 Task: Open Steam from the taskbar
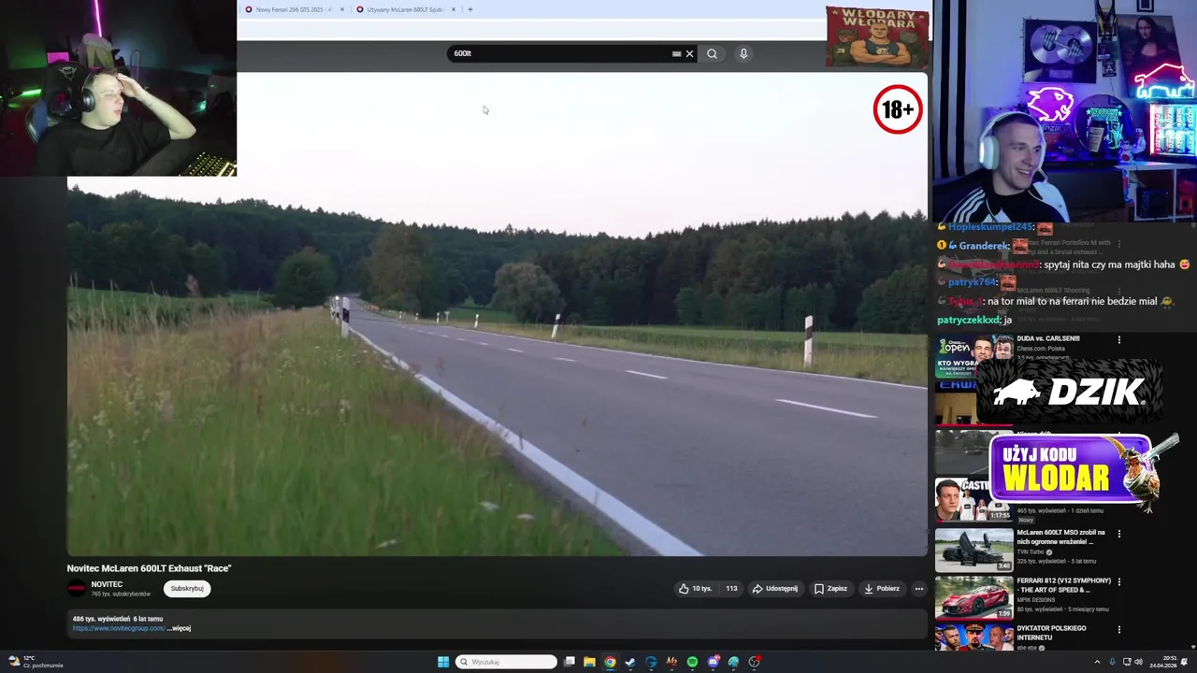coord(630,662)
